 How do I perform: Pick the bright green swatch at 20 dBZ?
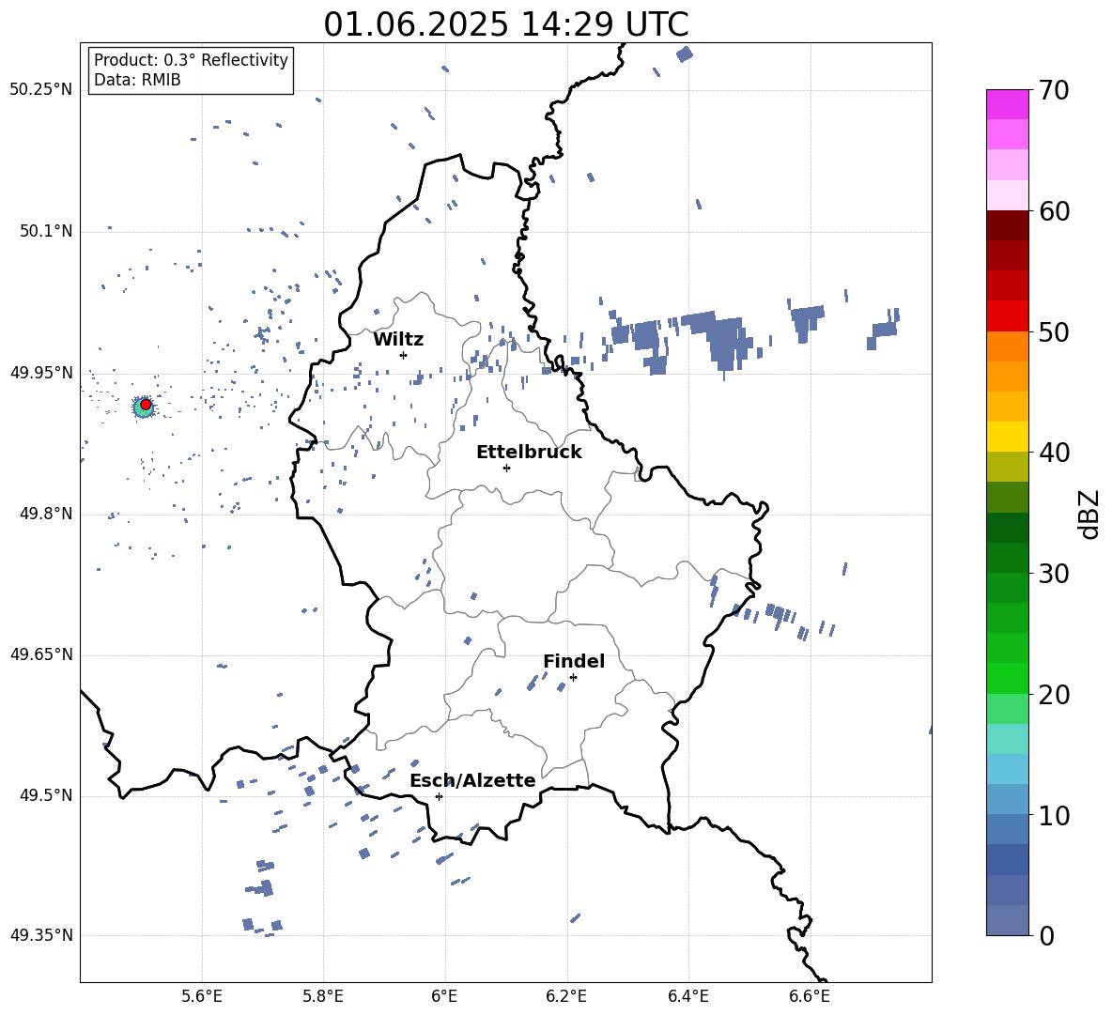(1007, 678)
